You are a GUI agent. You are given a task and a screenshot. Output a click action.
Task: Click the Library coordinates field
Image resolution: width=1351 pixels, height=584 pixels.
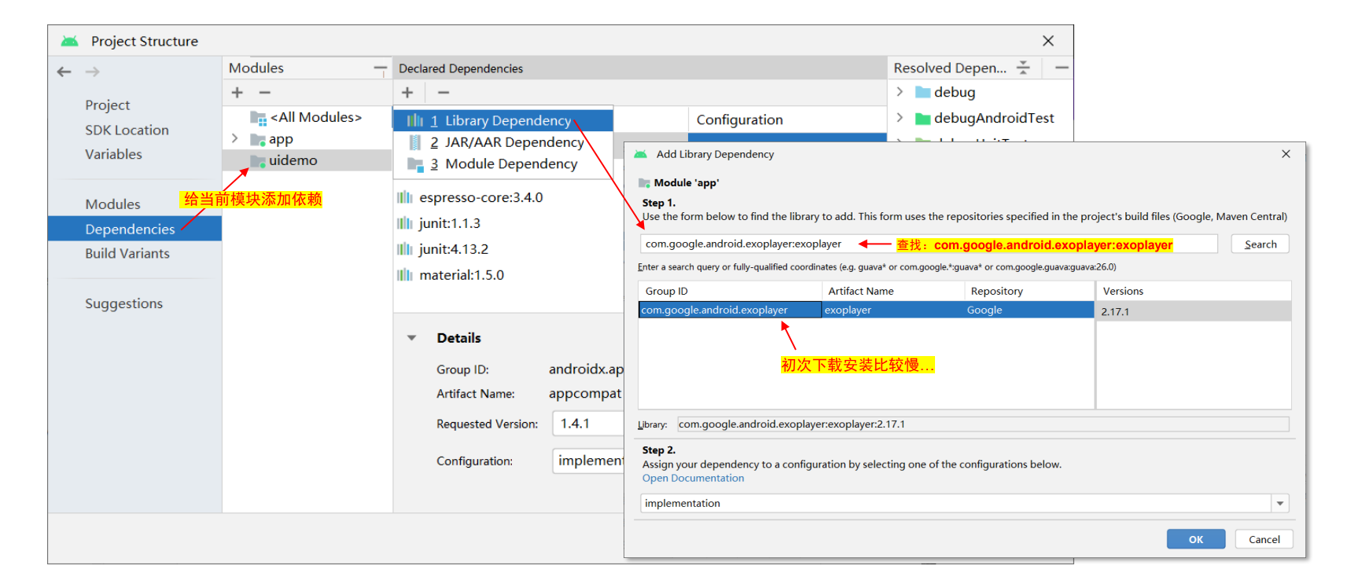click(x=983, y=424)
